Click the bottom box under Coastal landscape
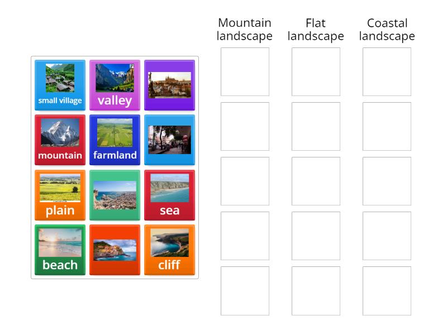Viewport: 447px width, 335px height. [x=387, y=289]
